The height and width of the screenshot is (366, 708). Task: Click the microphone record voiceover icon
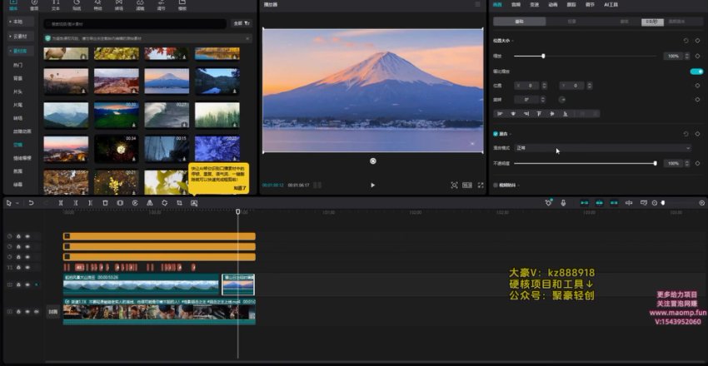click(563, 203)
